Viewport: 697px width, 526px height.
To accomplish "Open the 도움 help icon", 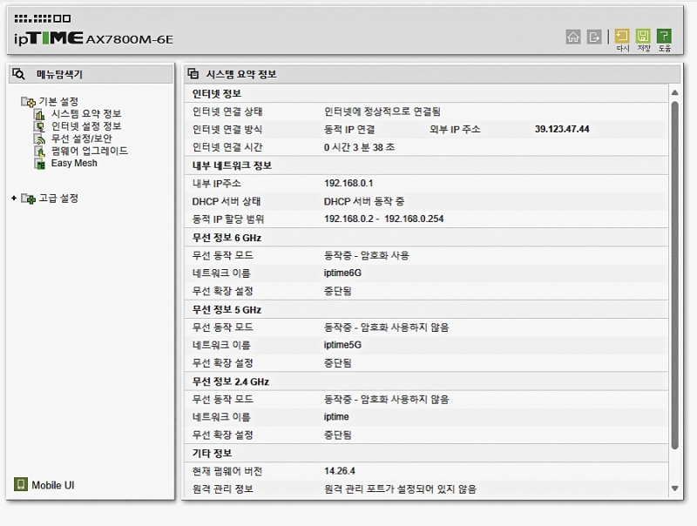I will [664, 37].
